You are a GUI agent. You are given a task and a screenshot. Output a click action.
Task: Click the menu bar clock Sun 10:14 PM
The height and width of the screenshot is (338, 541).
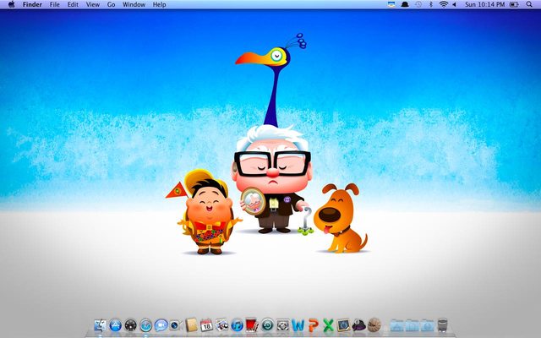pos(484,4)
